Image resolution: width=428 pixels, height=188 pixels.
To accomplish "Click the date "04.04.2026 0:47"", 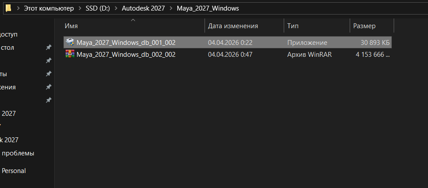I will [x=230, y=55].
